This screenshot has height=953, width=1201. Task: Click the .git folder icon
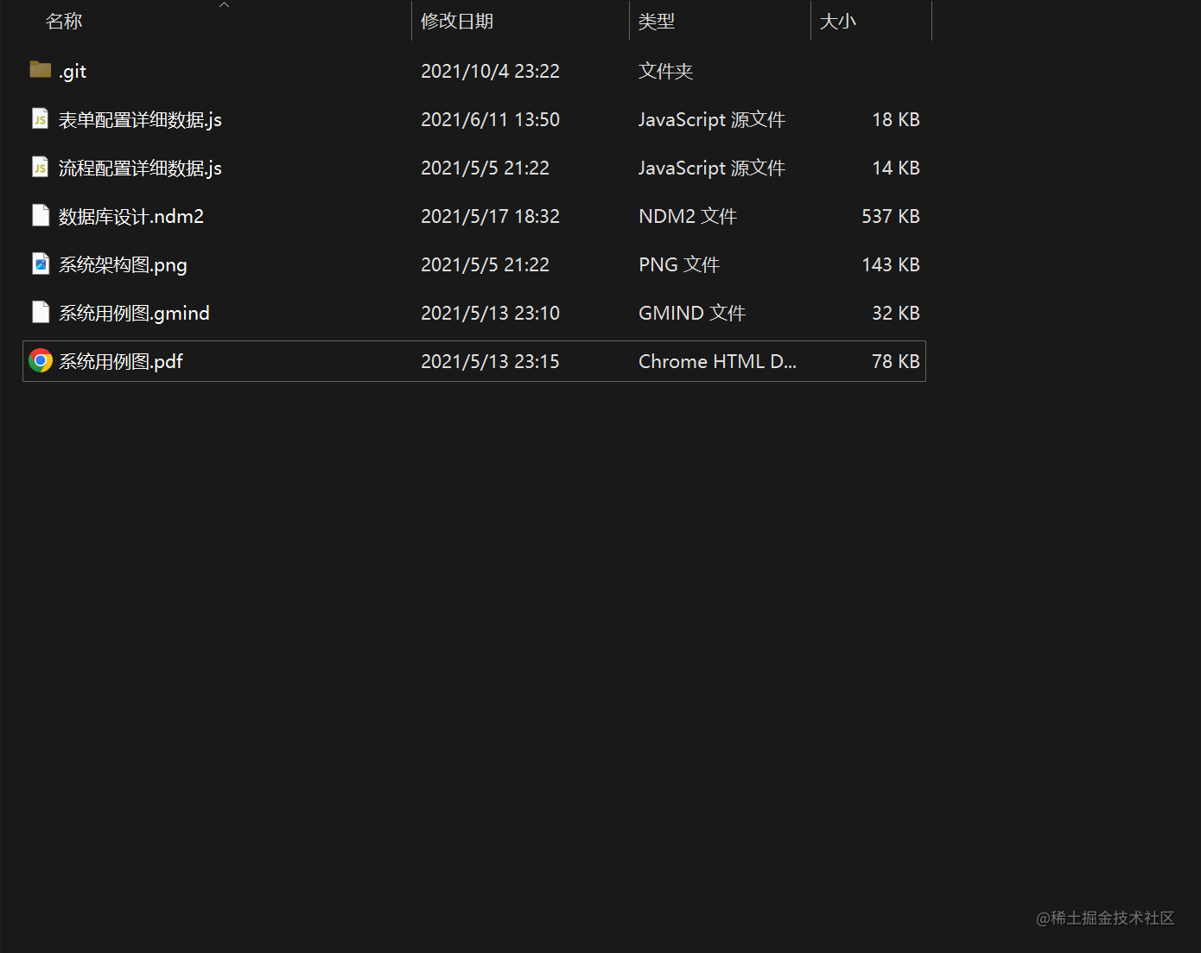[x=41, y=70]
